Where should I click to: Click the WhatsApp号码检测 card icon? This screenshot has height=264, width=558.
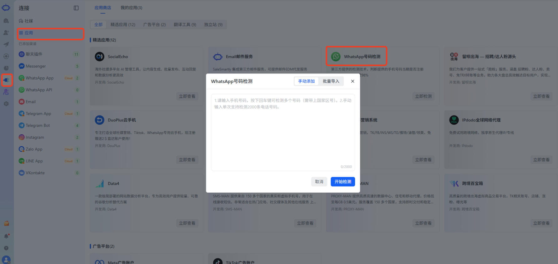[x=336, y=57]
